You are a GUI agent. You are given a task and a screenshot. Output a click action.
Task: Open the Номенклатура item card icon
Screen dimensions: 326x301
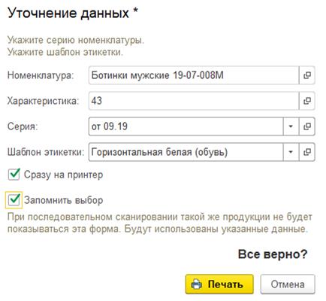click(x=307, y=75)
